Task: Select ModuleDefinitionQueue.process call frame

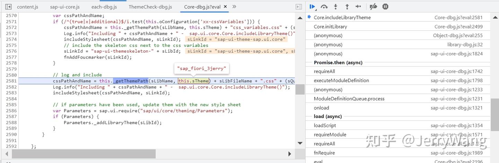Action: click(x=398, y=98)
